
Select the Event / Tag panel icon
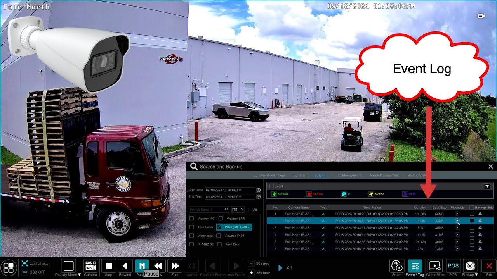point(415,266)
